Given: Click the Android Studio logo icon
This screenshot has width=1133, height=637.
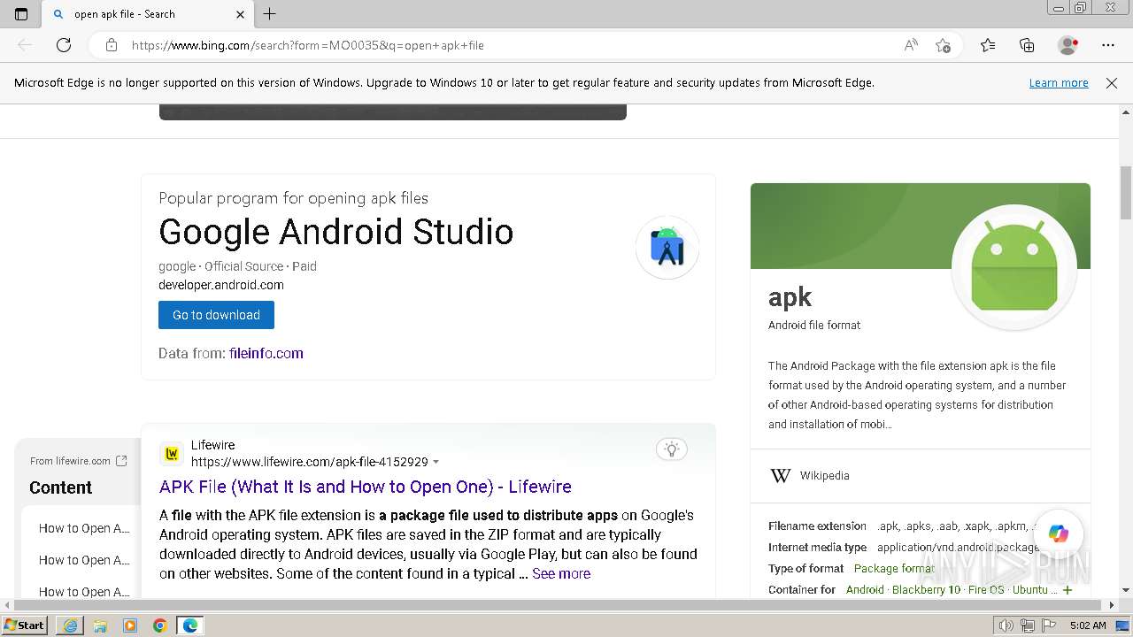Looking at the screenshot, I should tap(667, 248).
